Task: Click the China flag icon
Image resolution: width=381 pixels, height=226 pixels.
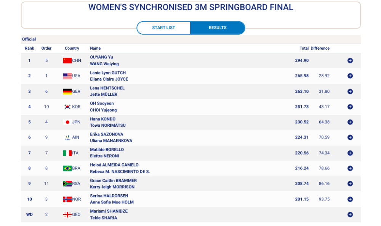Action: (67, 60)
